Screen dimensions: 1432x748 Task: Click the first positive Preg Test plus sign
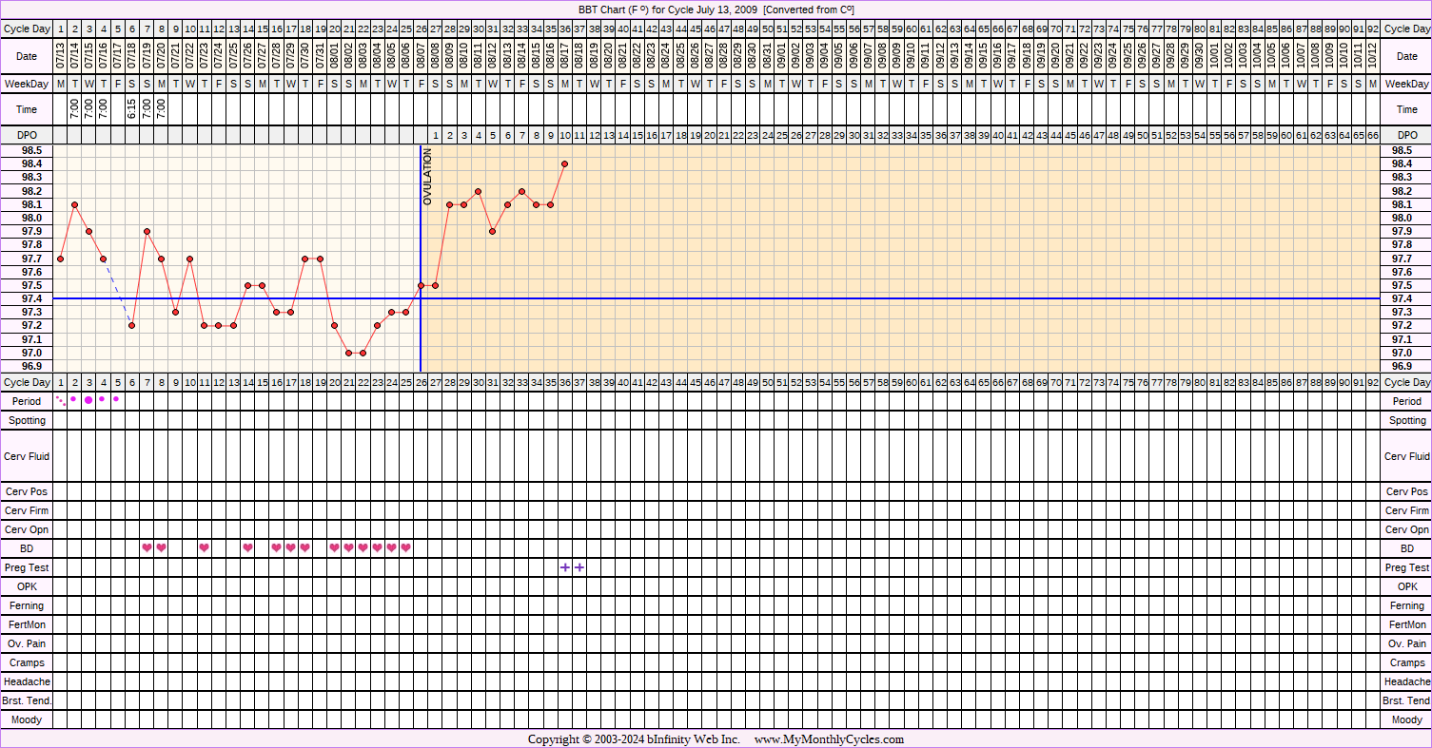[x=565, y=567]
